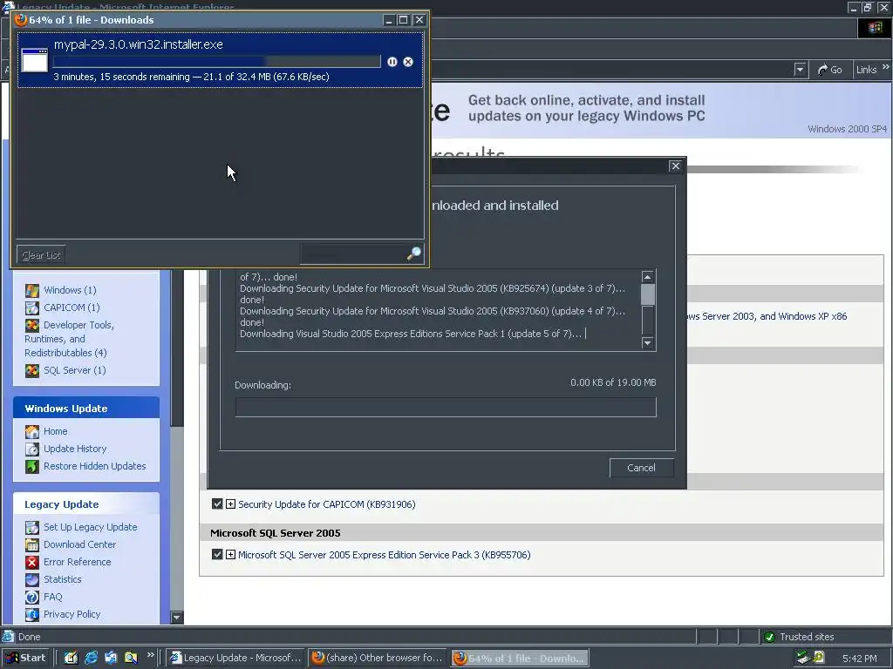893x669 pixels.
Task: Open Restore Hidden Updates
Action: pyautogui.click(x=94, y=466)
